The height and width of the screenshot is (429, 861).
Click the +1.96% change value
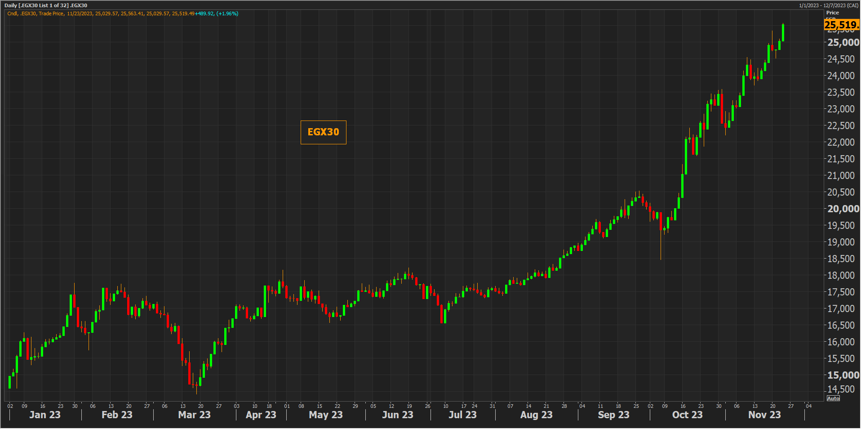(227, 14)
